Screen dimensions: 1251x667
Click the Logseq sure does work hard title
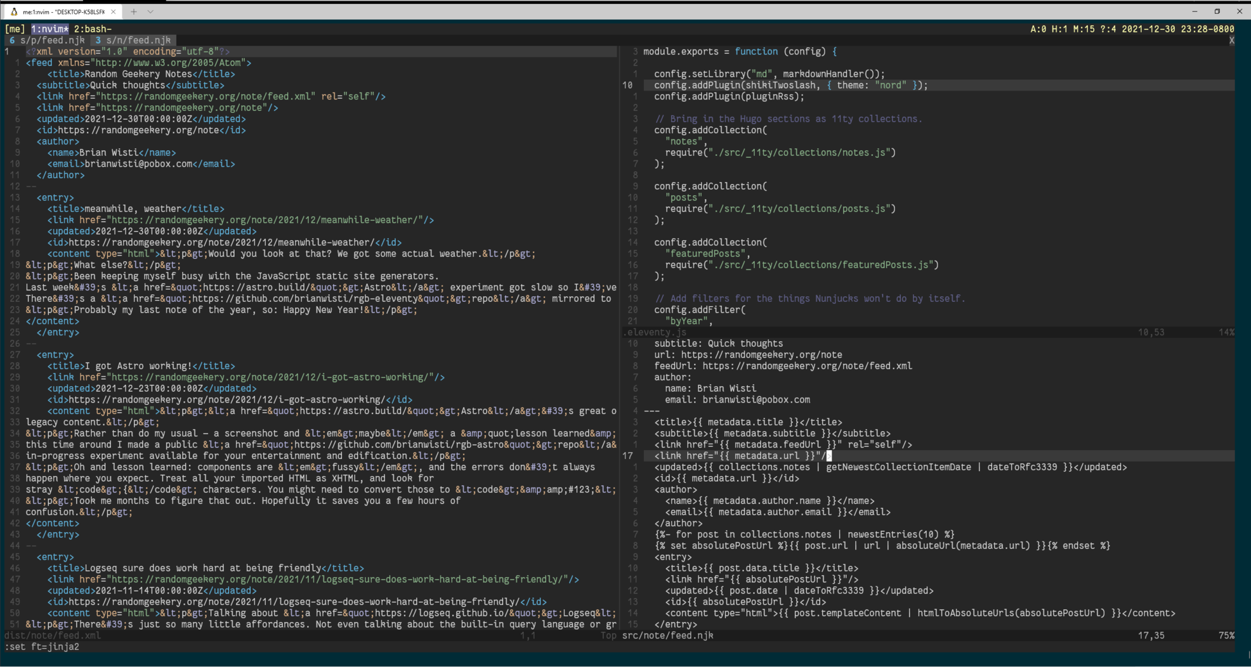(x=206, y=568)
